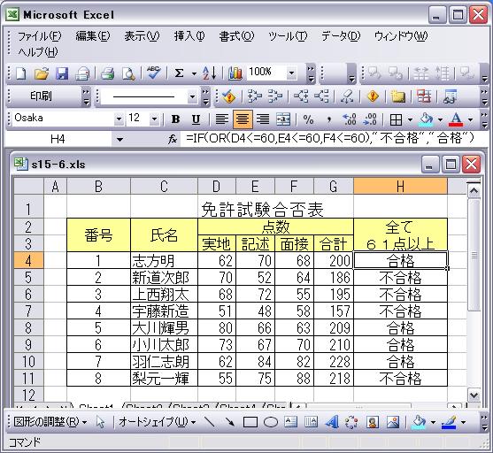Click the Spelling check ABC icon
Screen dimensions: 493x453
coord(153,73)
